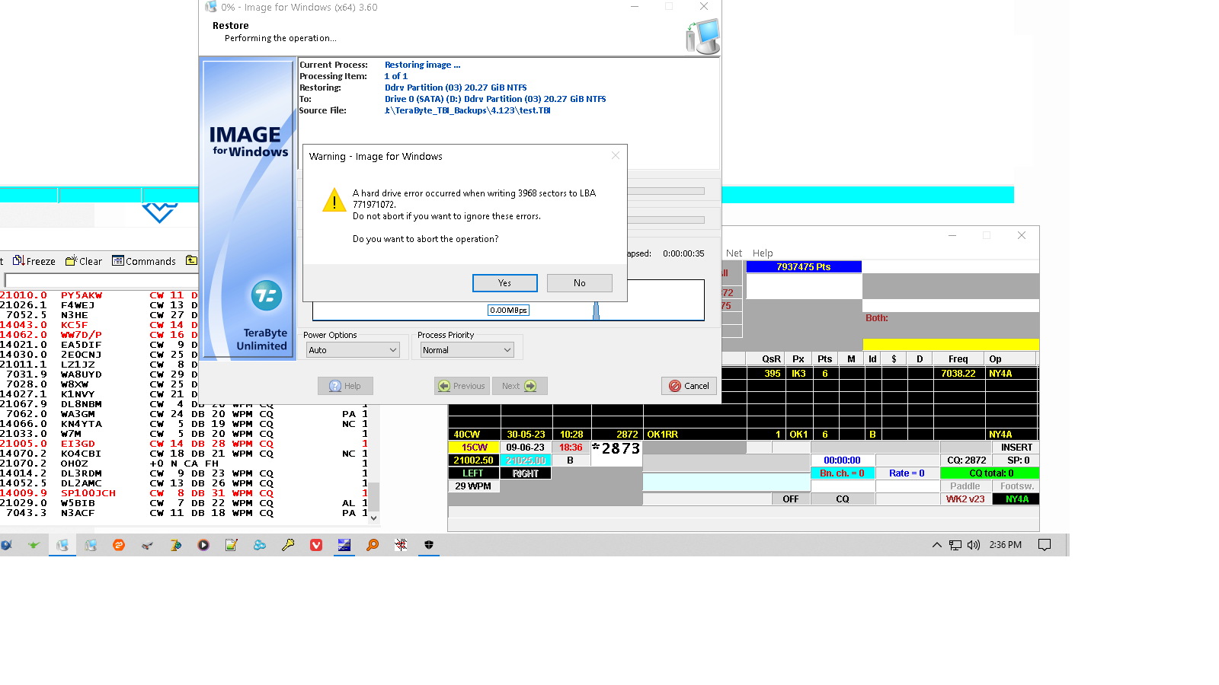Click the Clear toolbar button
This screenshot has width=1219, height=685.
click(84, 261)
